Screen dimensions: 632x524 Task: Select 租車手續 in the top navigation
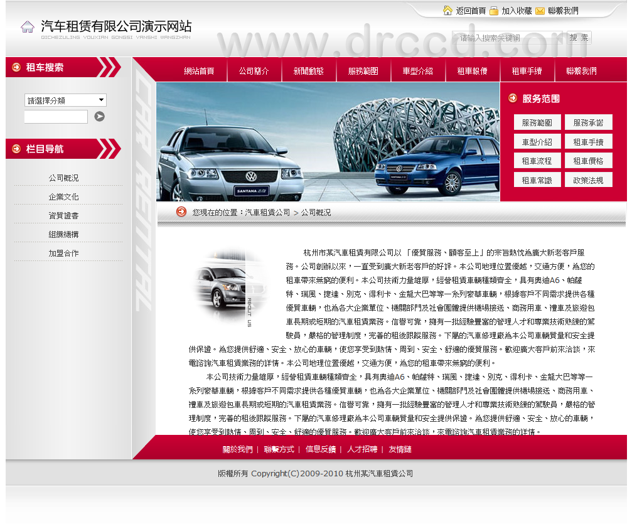tap(527, 71)
